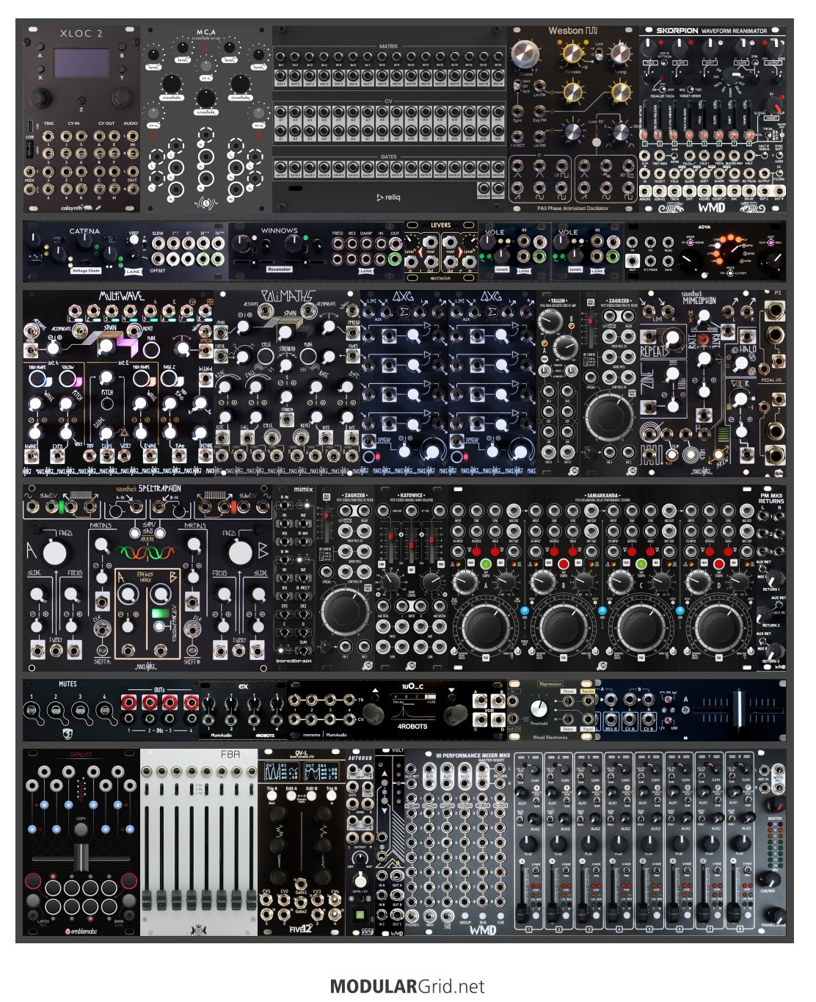Click the large silver Octave knob on Weston

click(525, 53)
